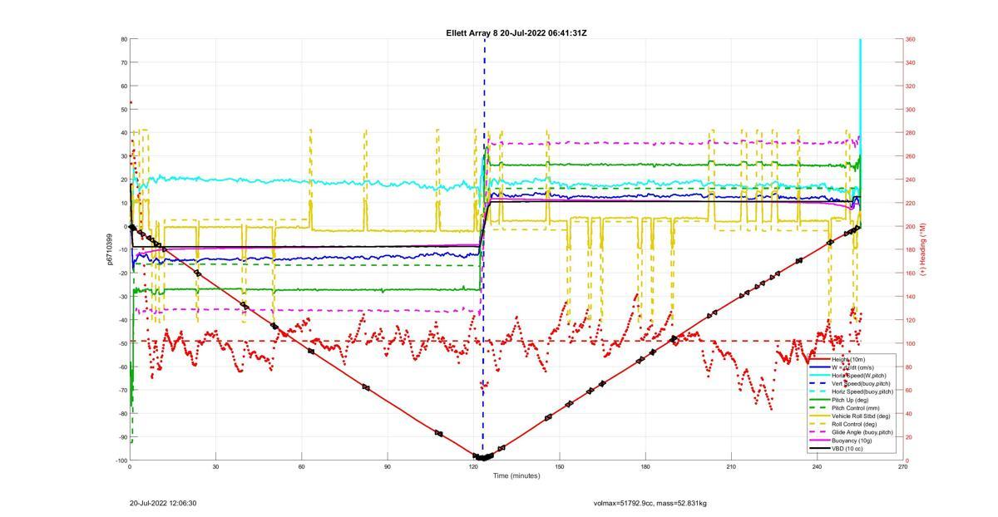Click the left y-axis tick label '80'
The height and width of the screenshot is (517, 998).
click(123, 39)
